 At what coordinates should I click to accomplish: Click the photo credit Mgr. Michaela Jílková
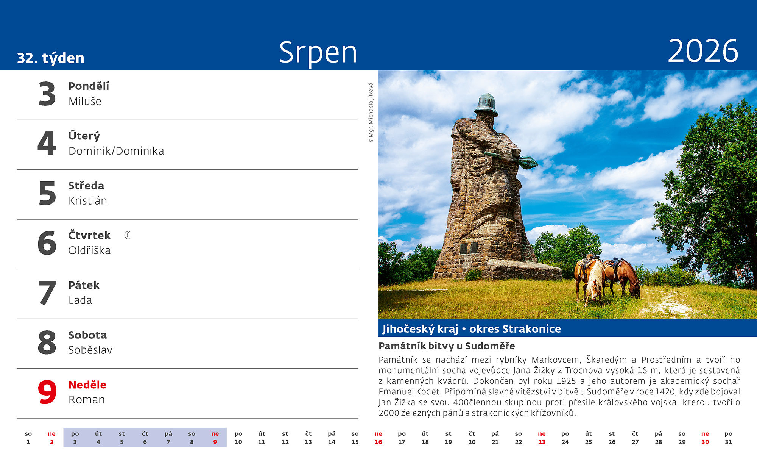click(x=371, y=113)
